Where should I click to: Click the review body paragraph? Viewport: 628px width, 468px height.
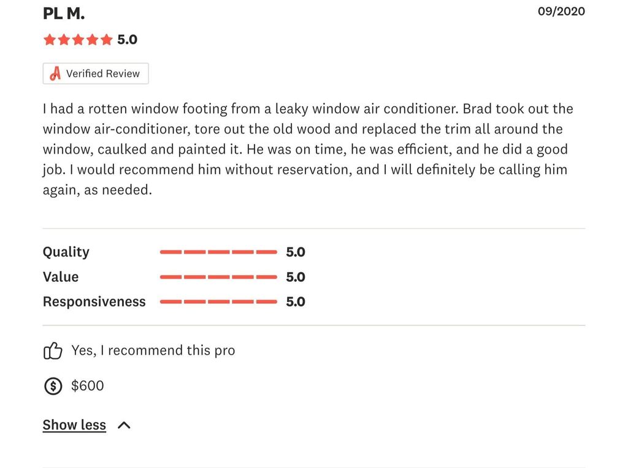pos(308,149)
